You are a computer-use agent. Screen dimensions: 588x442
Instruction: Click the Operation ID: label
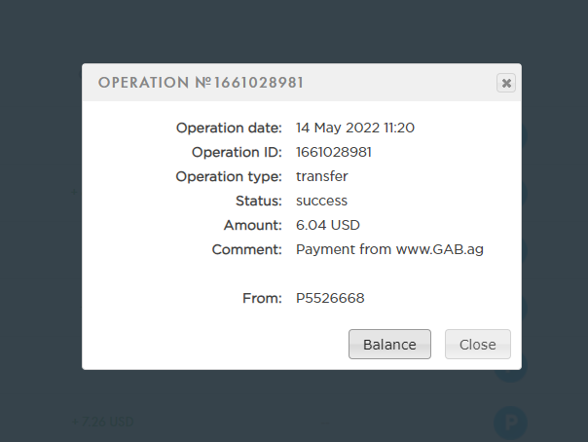click(237, 152)
